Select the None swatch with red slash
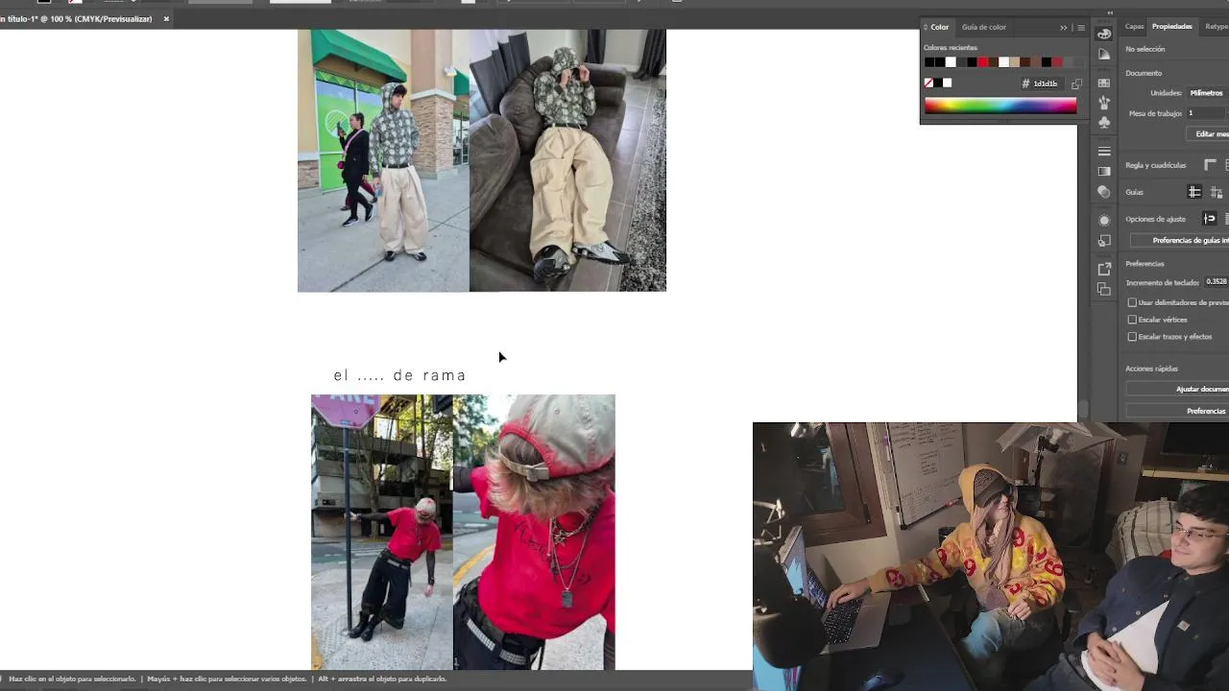Screen dimensions: 1229x691 click(928, 83)
